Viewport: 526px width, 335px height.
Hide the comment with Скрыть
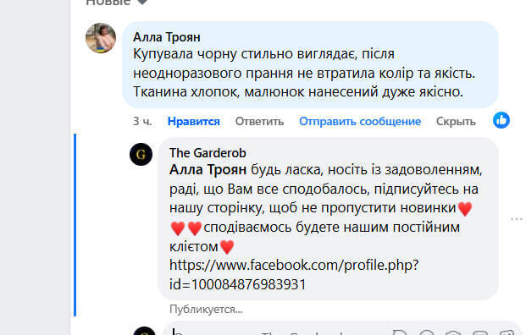[456, 121]
